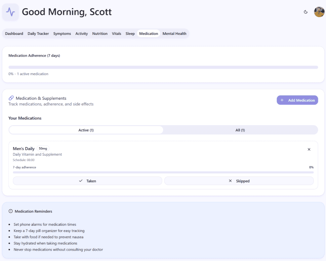
Task: Switch to Daily Tracker tab
Action: pos(38,34)
